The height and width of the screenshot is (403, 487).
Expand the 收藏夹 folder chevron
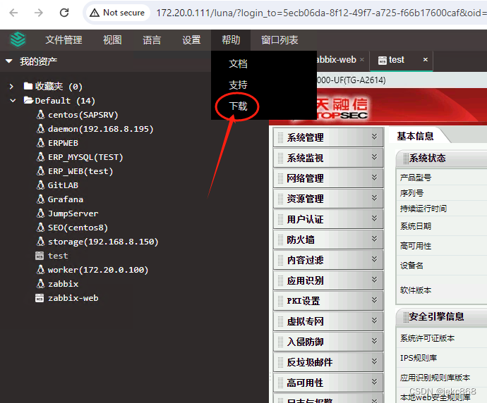point(11,87)
